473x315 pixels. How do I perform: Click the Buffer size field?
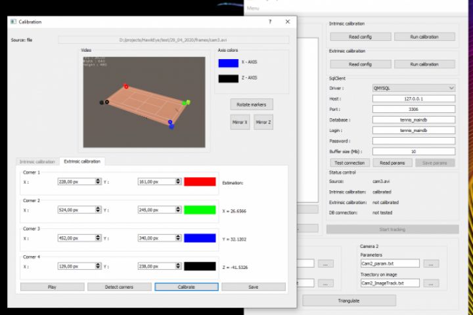point(414,152)
